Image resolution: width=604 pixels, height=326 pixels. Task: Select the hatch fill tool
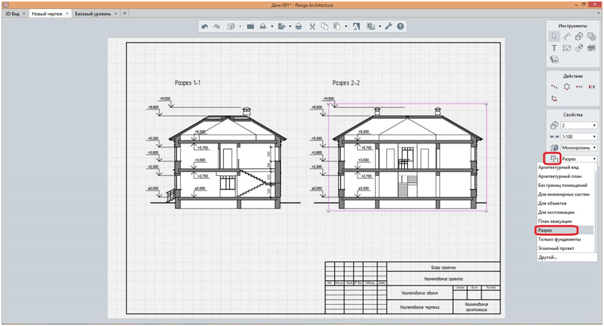point(591,37)
